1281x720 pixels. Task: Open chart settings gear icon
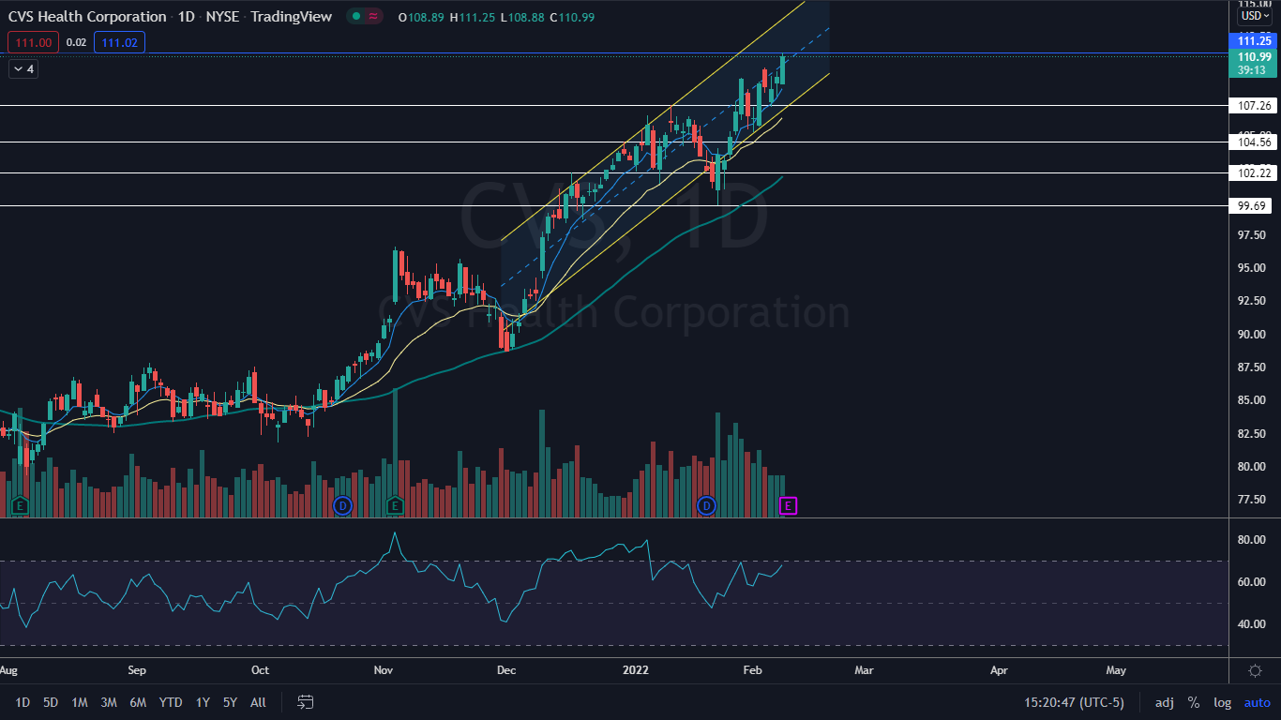pyautogui.click(x=1255, y=670)
